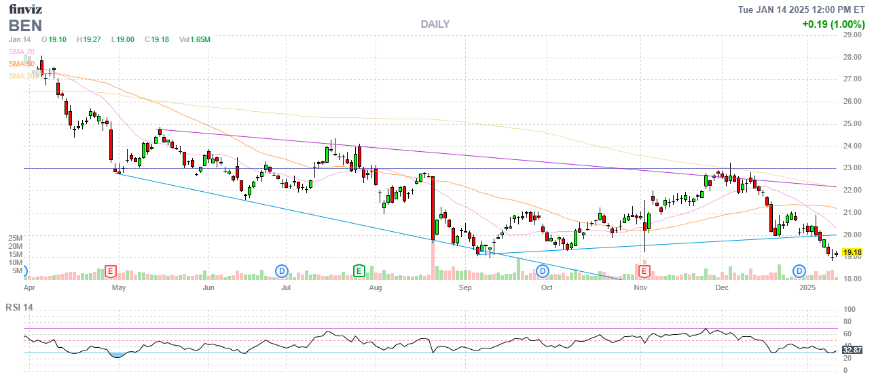The image size is (874, 381).
Task: Click the finviz logo
Action: tap(25, 9)
